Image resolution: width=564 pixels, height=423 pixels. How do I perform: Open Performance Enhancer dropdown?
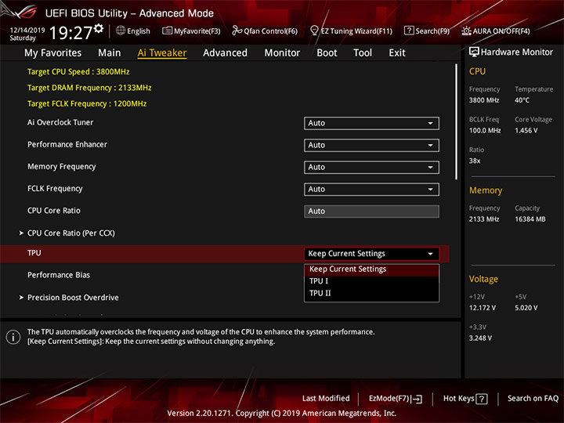371,146
